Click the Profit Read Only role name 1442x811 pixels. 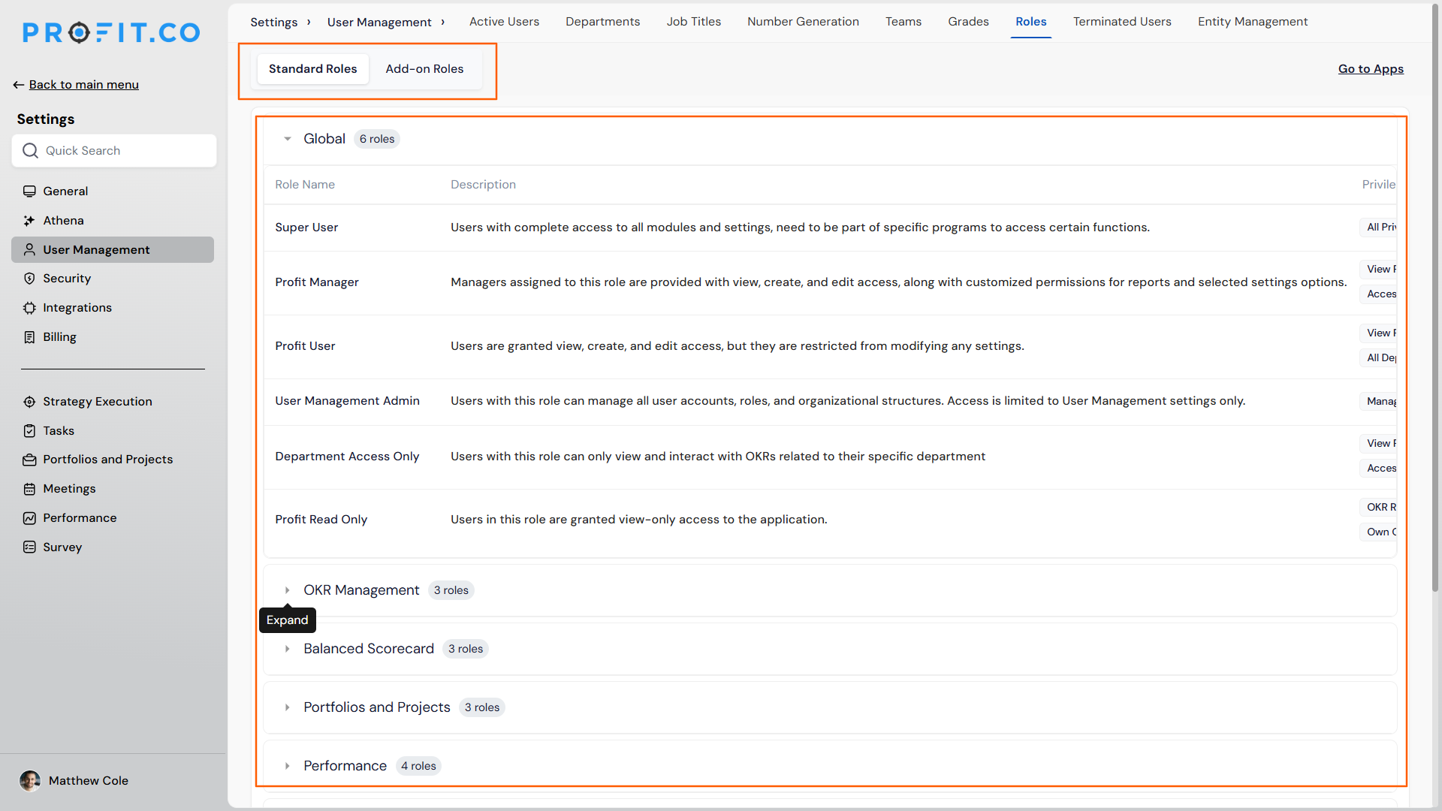[x=321, y=520]
